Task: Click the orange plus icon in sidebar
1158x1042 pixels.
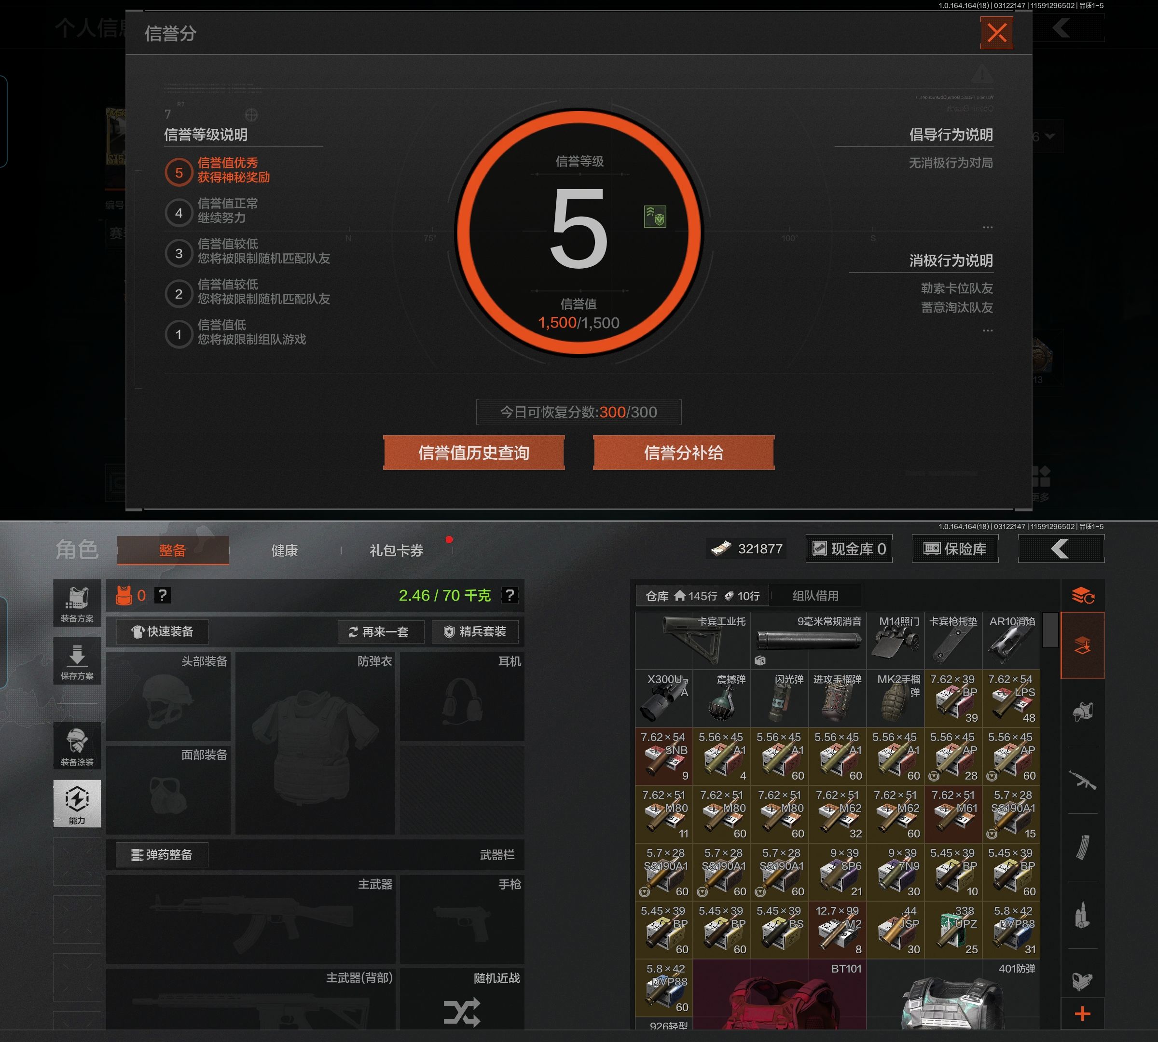Action: [1082, 1014]
